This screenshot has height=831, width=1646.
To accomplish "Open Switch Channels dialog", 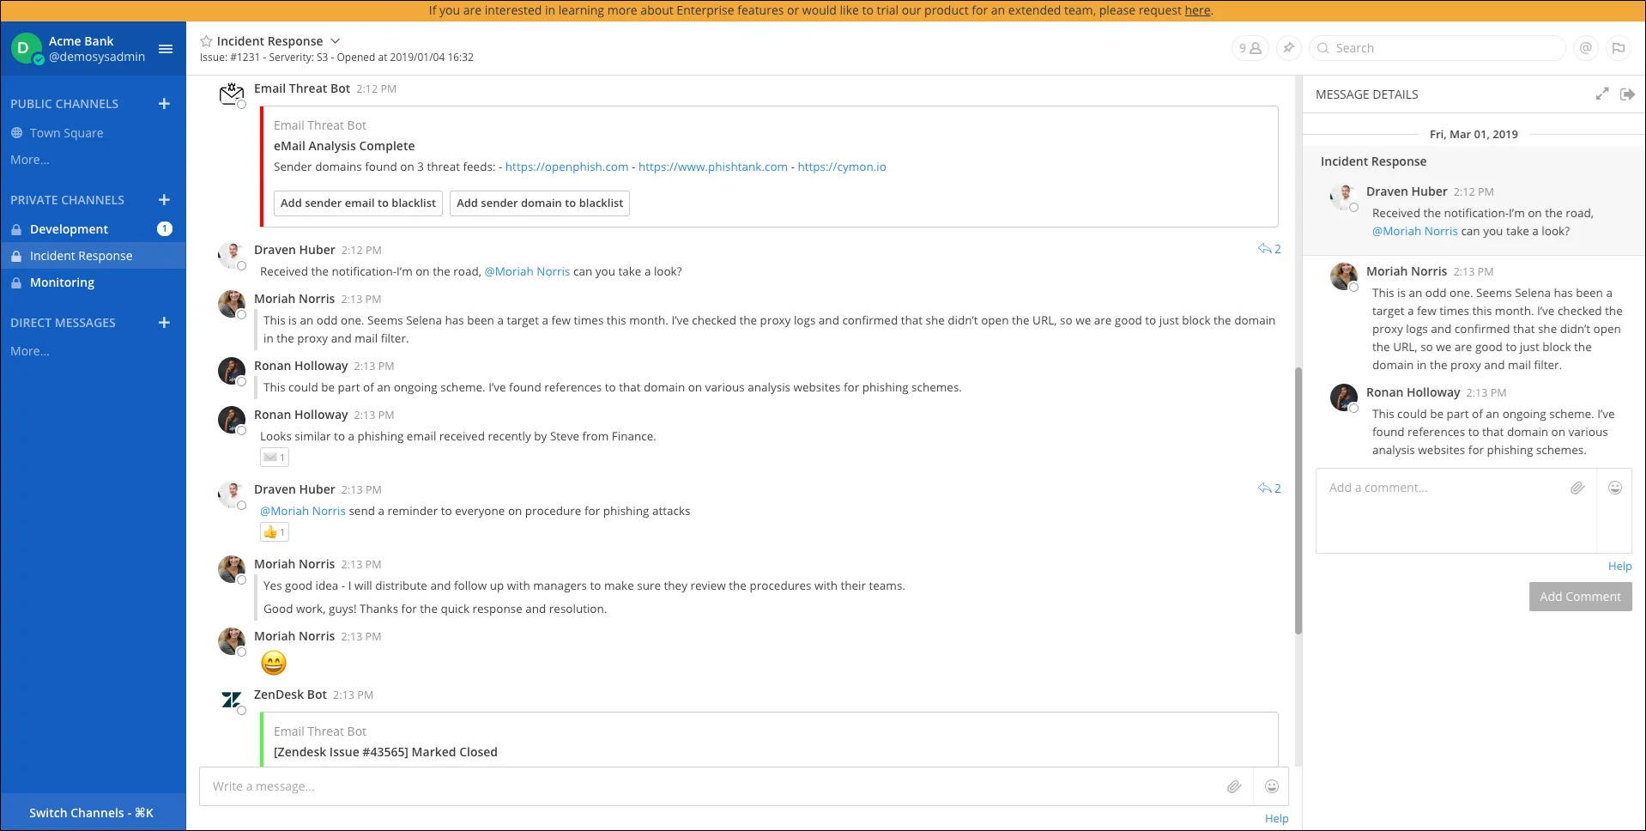I will [92, 813].
